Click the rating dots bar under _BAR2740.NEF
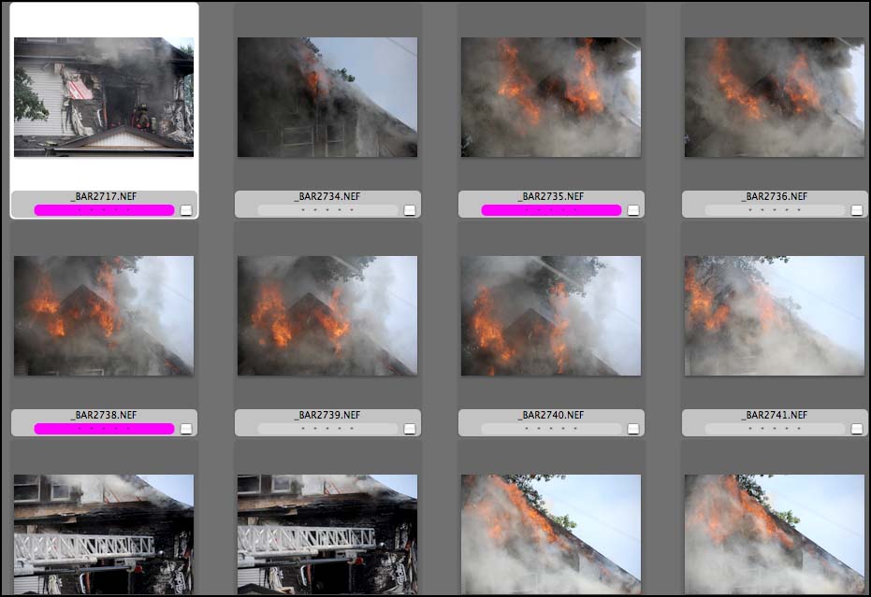Image resolution: width=871 pixels, height=597 pixels. tap(551, 429)
